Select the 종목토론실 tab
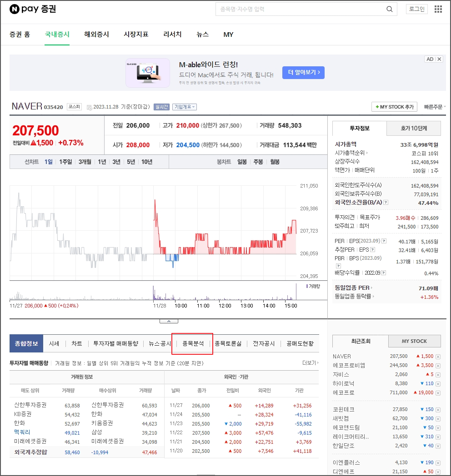This screenshot has height=476, width=451. click(228, 344)
